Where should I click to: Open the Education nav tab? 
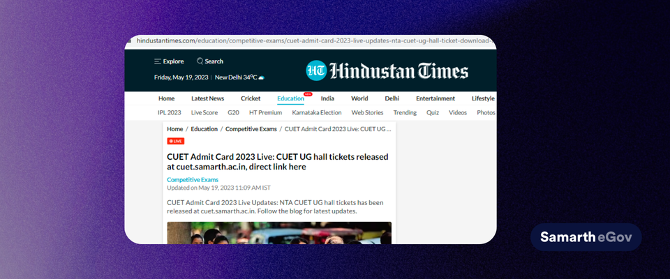pyautogui.click(x=290, y=99)
